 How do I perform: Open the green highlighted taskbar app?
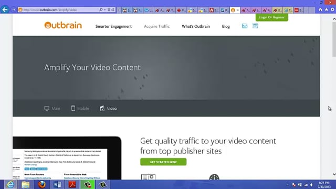pyautogui.click(x=88, y=184)
